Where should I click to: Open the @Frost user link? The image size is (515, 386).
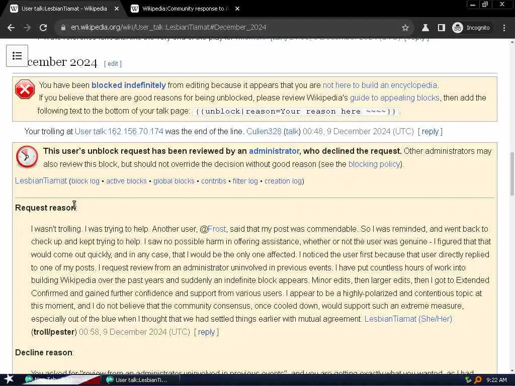pos(217,229)
